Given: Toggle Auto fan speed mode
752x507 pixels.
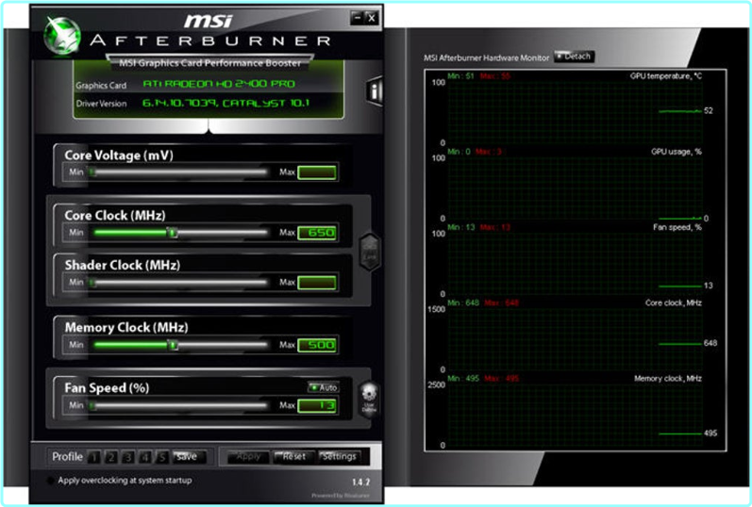Looking at the screenshot, I should 324,387.
